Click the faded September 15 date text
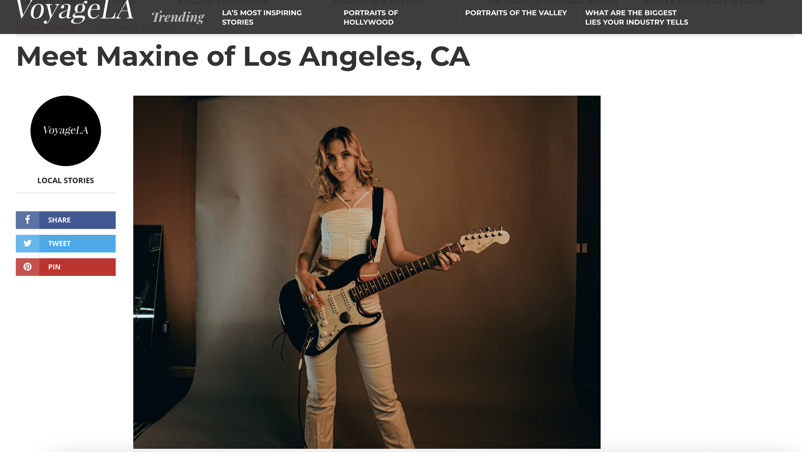This screenshot has width=802, height=452. click(133, 28)
